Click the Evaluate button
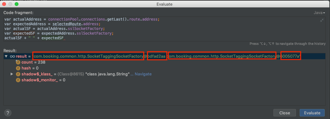The width and height of the screenshot is (330, 119). (x=312, y=113)
